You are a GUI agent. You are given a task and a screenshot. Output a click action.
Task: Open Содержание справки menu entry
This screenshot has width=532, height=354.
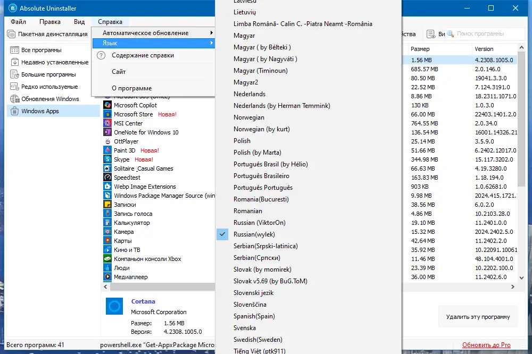click(x=143, y=55)
